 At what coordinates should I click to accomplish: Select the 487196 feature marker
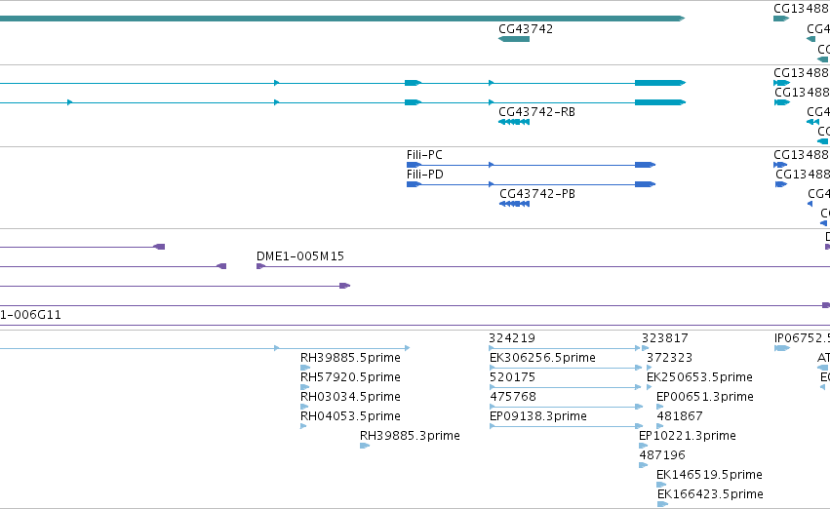coord(644,466)
